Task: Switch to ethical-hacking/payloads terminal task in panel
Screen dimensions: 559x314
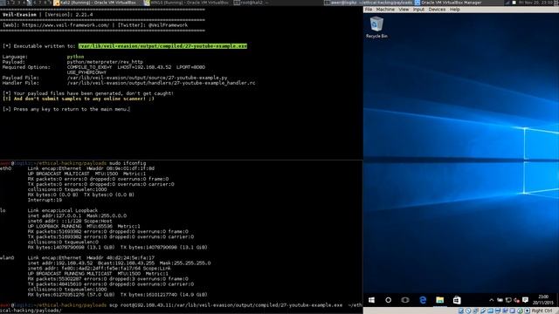Action: coord(368,3)
